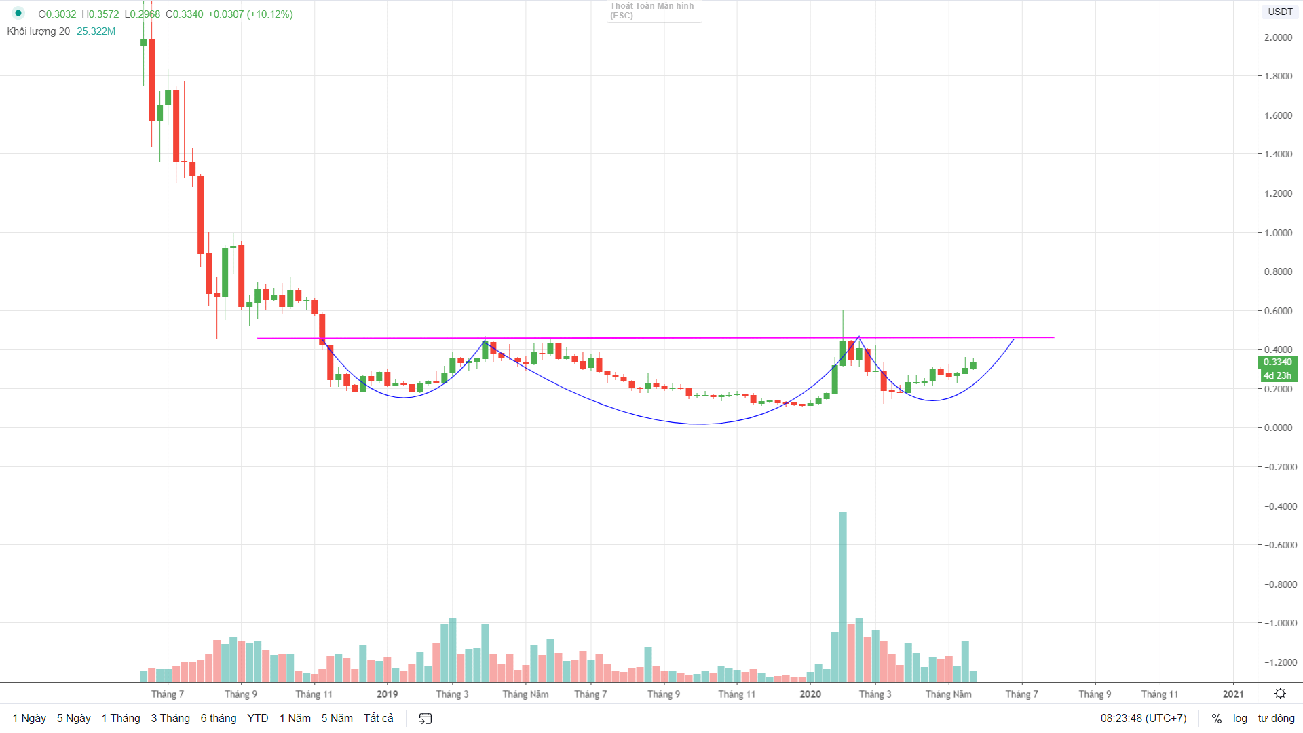Open the timezone clock UTC+7 menu
Image resolution: width=1303 pixels, height=733 pixels.
(1144, 718)
